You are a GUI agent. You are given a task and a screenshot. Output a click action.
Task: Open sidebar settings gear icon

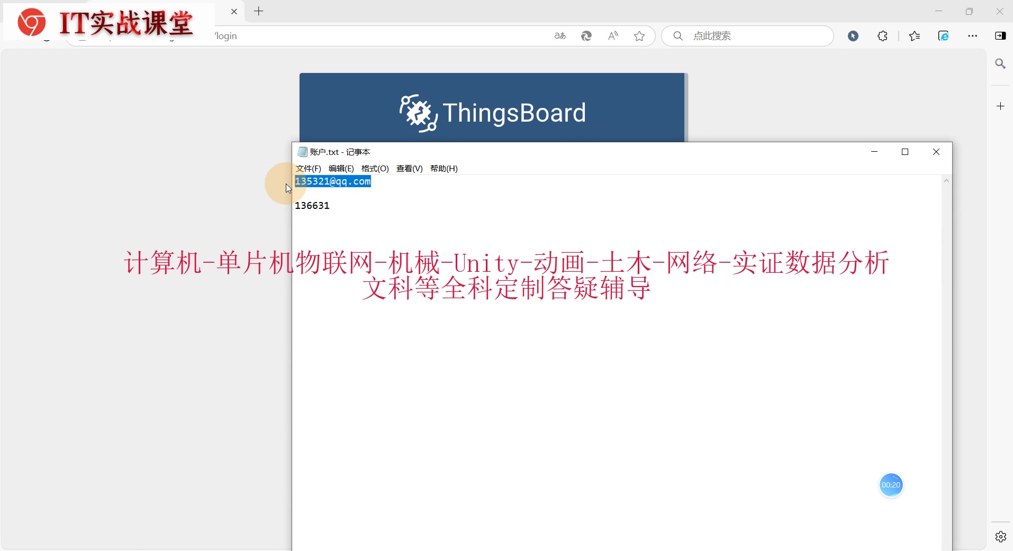pos(1000,537)
